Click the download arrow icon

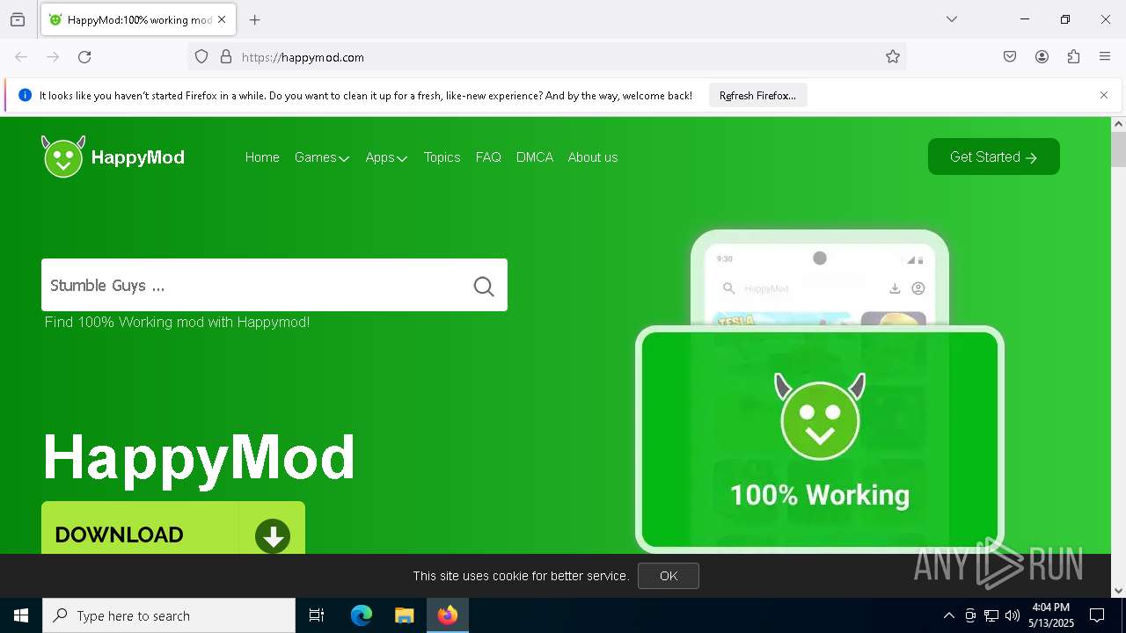coord(273,535)
